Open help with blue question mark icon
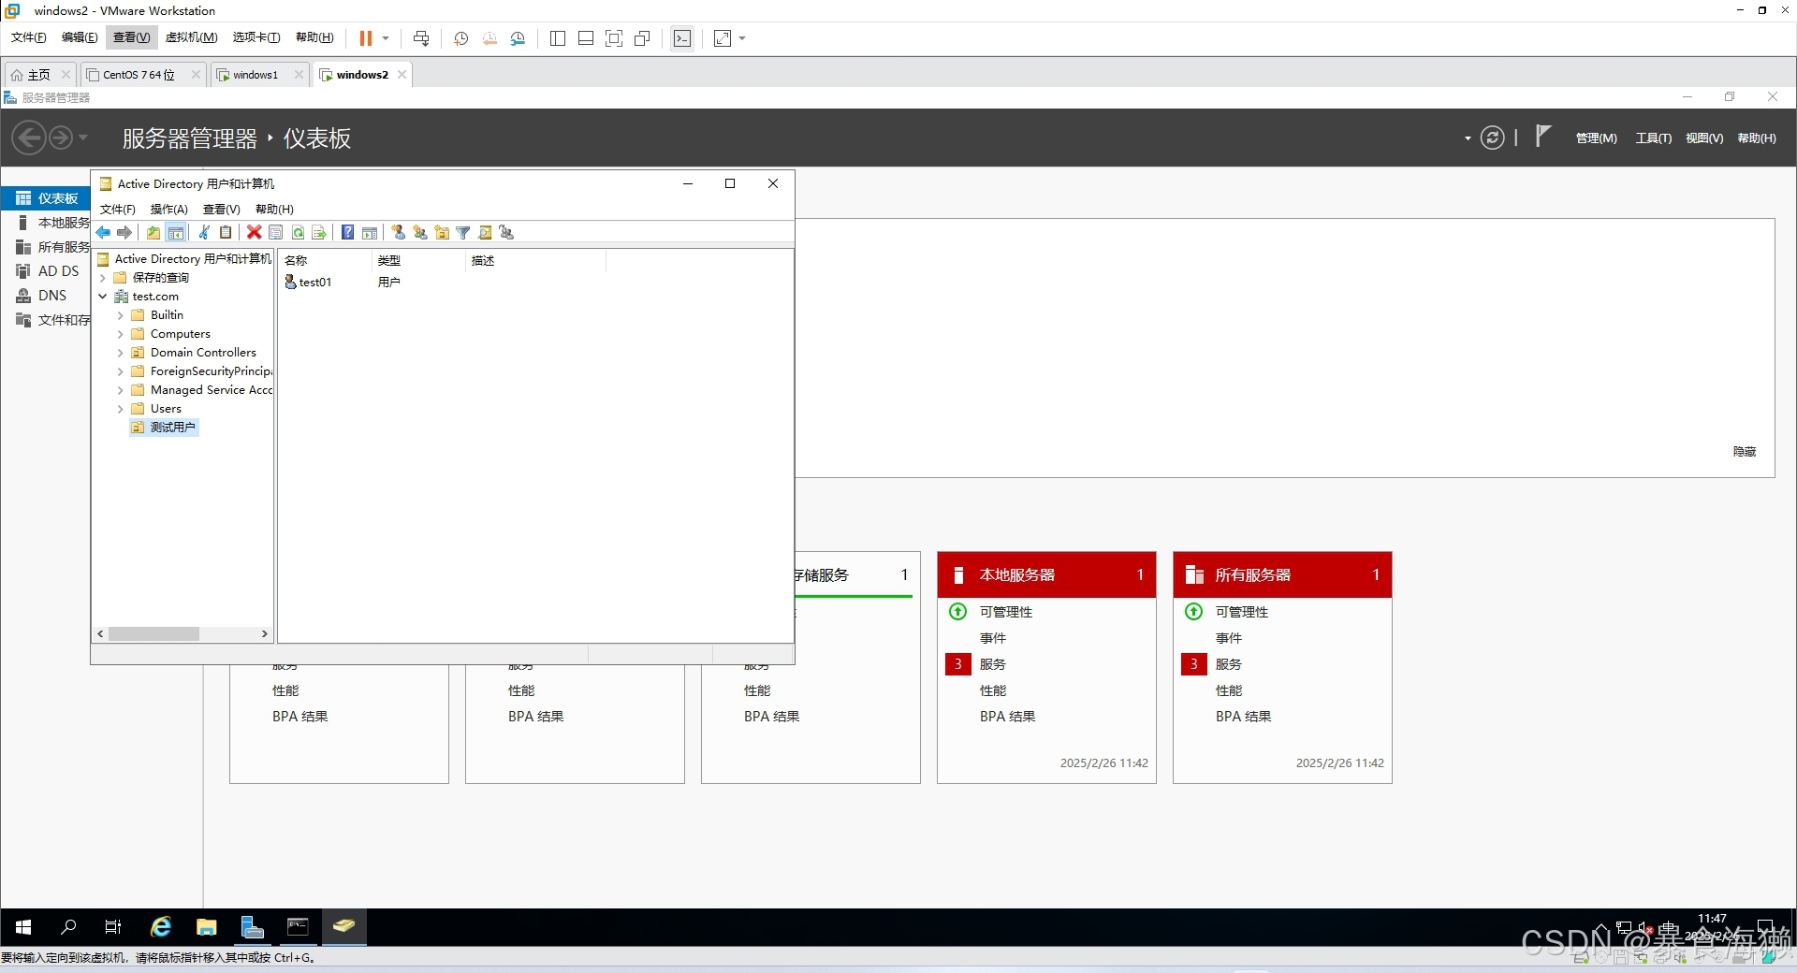The width and height of the screenshot is (1797, 973). point(347,232)
